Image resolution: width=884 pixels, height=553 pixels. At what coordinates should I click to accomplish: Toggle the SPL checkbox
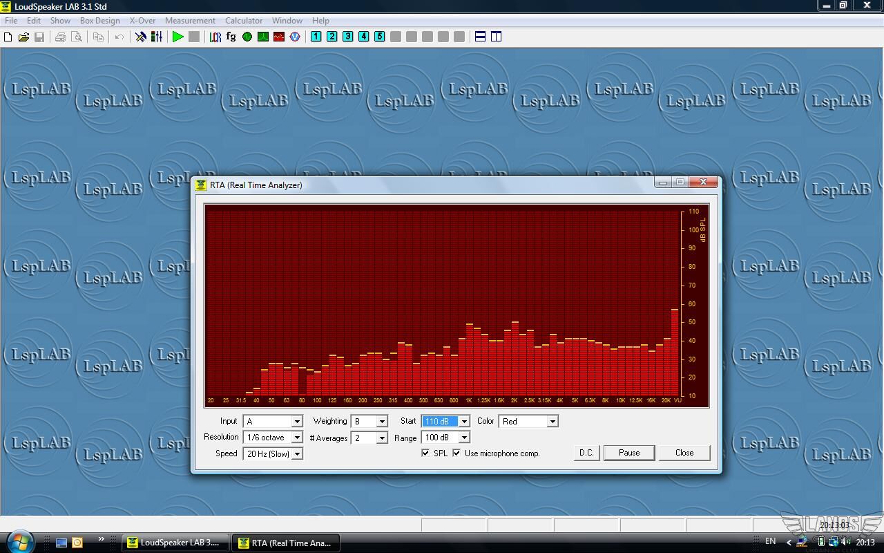[425, 453]
